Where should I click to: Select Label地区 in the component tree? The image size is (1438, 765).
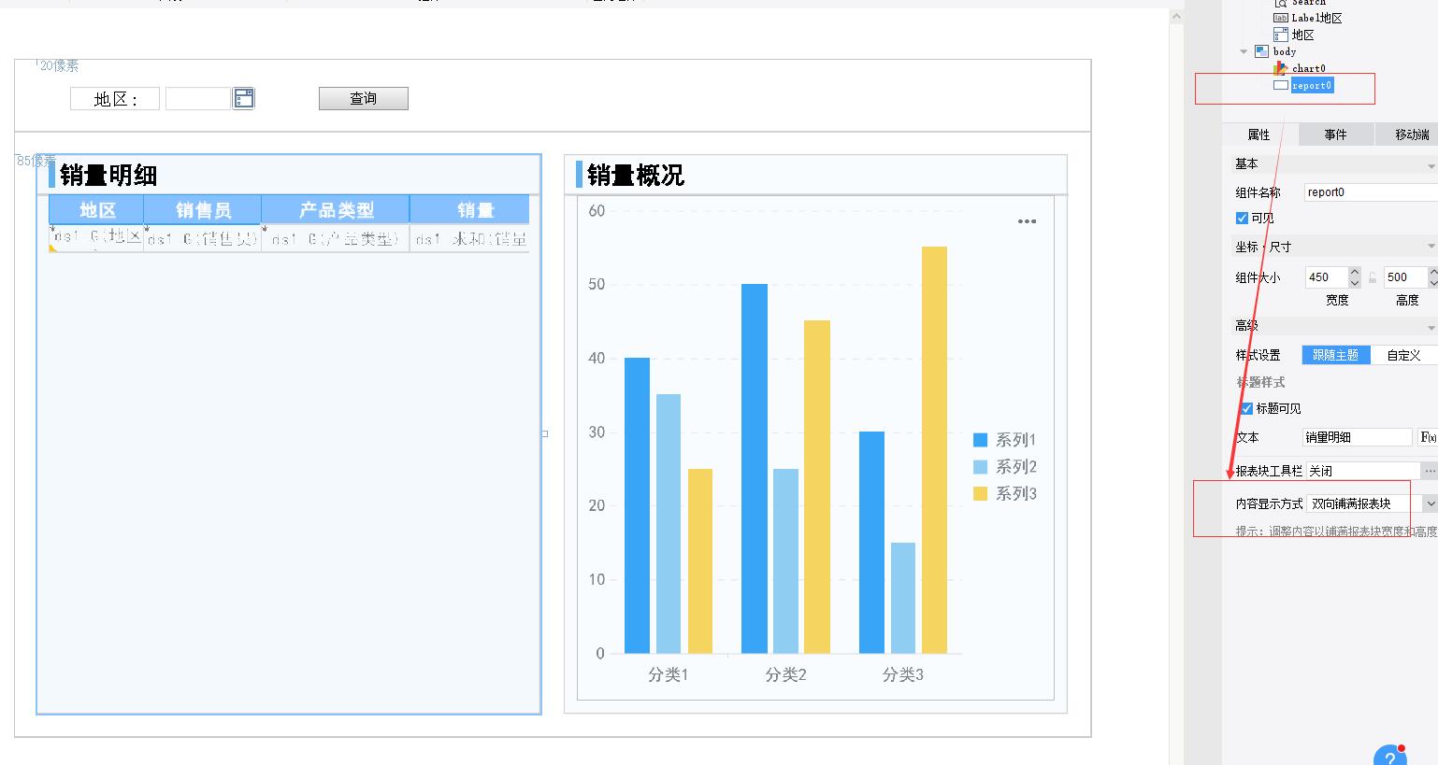pos(1317,18)
